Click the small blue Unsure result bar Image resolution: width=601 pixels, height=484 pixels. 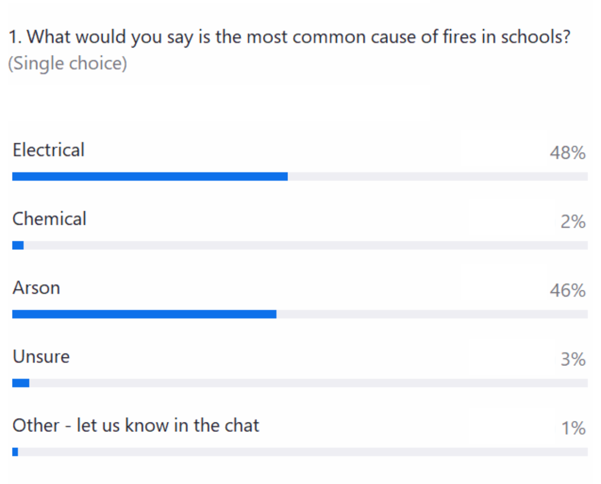tap(21, 383)
